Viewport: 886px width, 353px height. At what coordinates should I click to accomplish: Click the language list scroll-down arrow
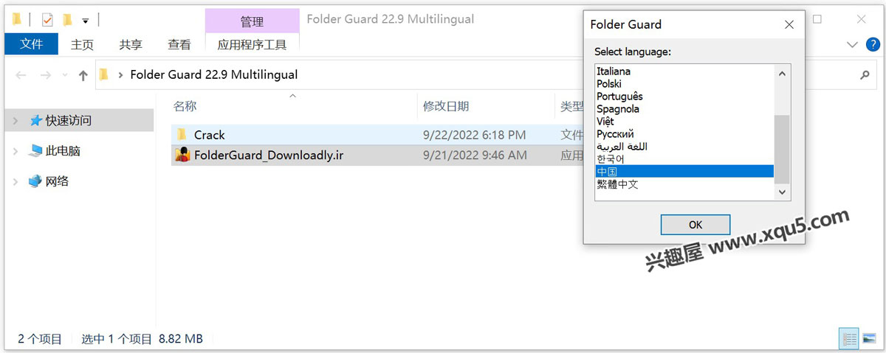click(x=781, y=192)
